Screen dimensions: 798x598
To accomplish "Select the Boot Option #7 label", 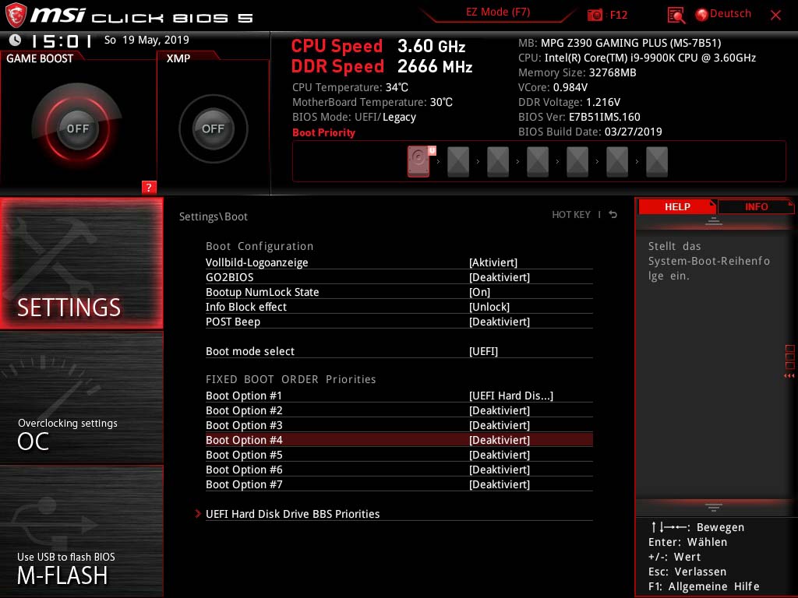I will (x=244, y=484).
